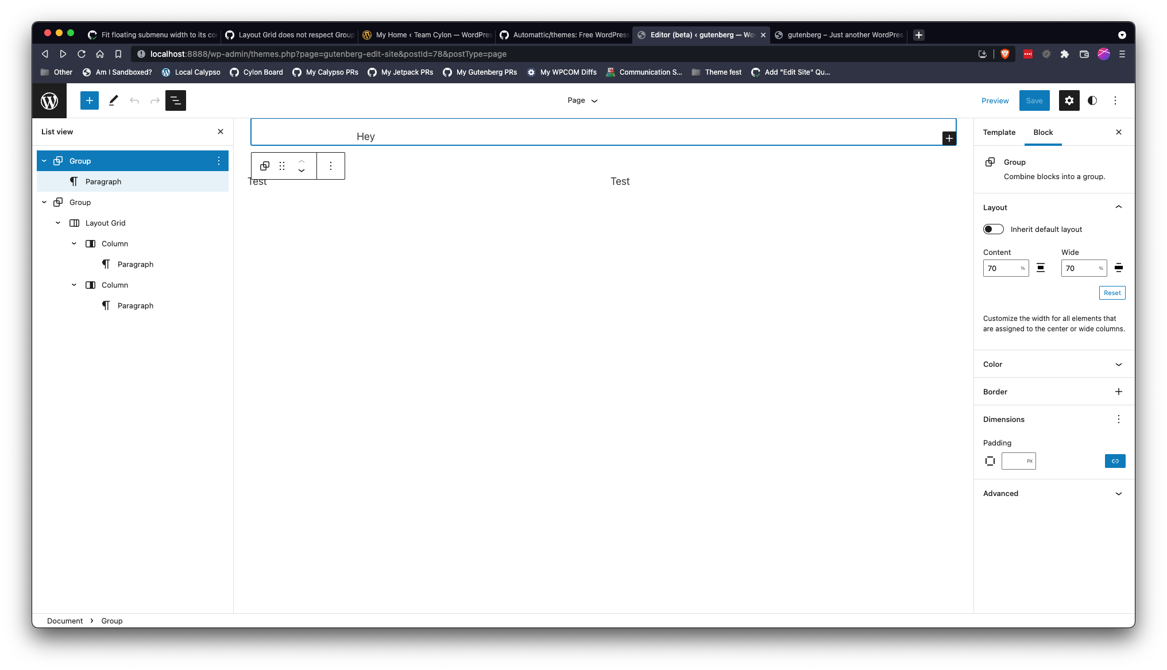The image size is (1167, 670).
Task: Open the block inserter
Action: [x=90, y=100]
